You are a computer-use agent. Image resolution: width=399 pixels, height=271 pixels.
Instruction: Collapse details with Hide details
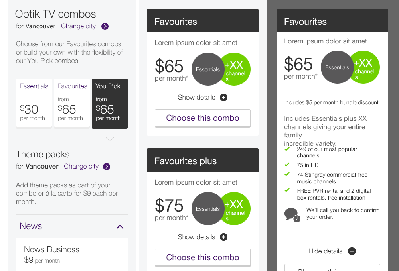(x=325, y=251)
